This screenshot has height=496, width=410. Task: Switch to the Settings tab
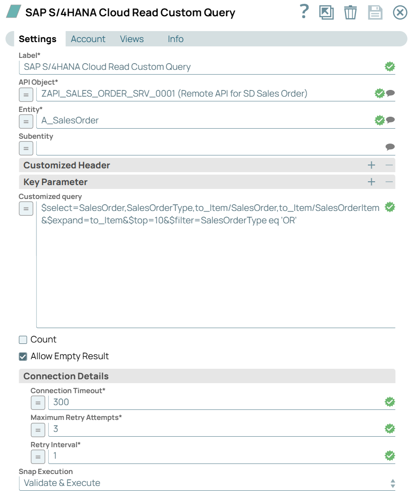pos(37,39)
